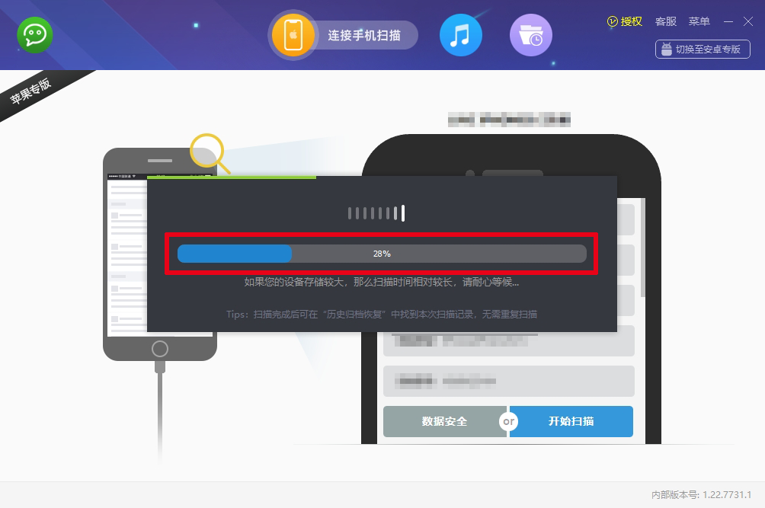Click the yellow 授权 badge icon
The width and height of the screenshot is (765, 508).
click(613, 21)
